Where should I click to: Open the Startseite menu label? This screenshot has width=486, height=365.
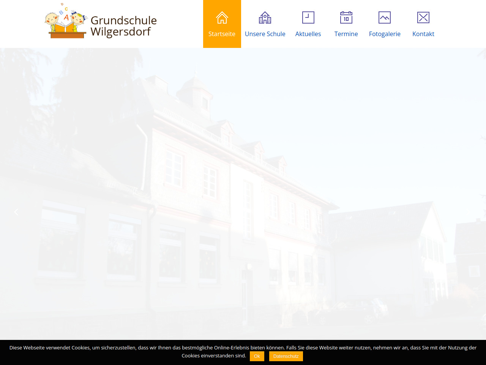[222, 34]
